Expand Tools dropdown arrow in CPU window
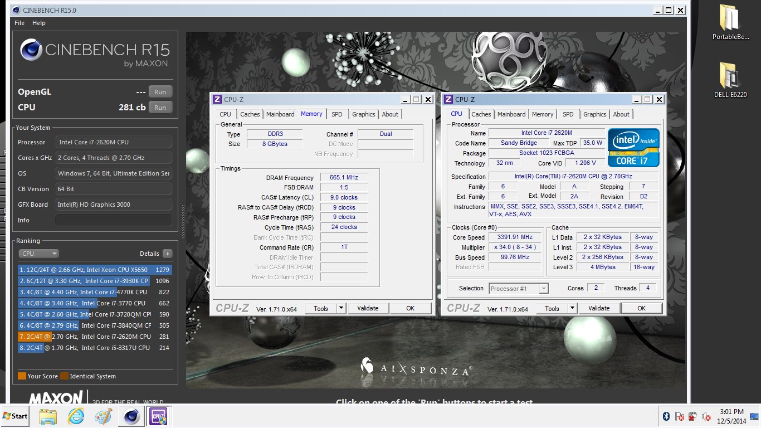761x428 pixels. point(572,308)
